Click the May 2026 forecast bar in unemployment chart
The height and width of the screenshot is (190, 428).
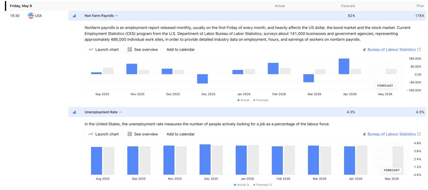(398, 161)
